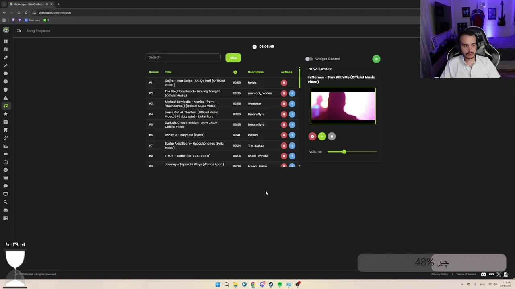Adjust the Volume slider
Viewport: 515px width, 289px height.
click(352, 152)
